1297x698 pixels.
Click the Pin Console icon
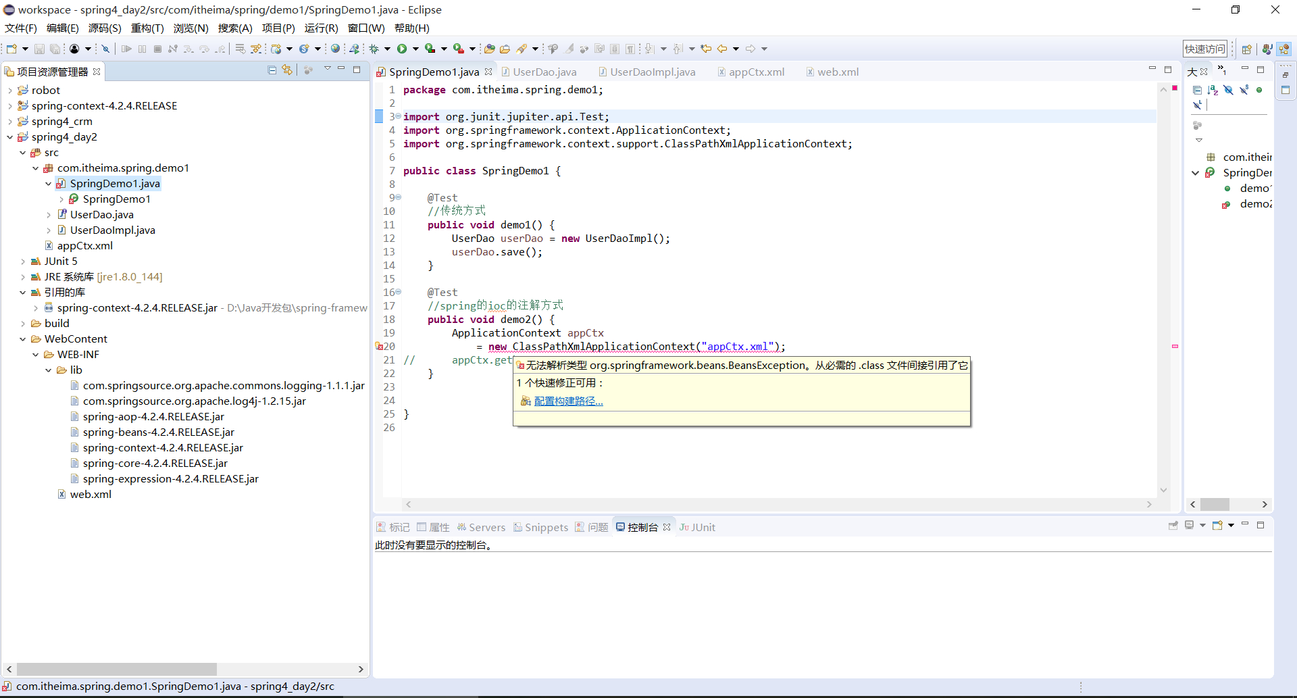pyautogui.click(x=1173, y=525)
